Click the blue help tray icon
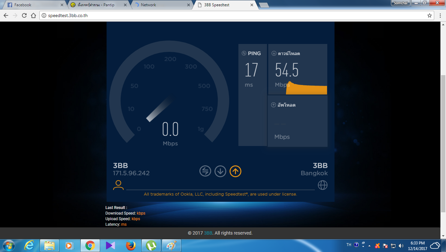Viewport: 446px width, 252px height. [356, 245]
